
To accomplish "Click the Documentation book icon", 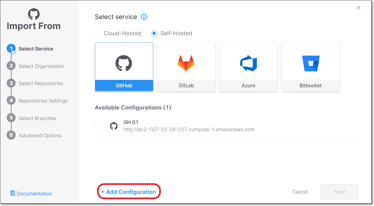I will pos(12,193).
